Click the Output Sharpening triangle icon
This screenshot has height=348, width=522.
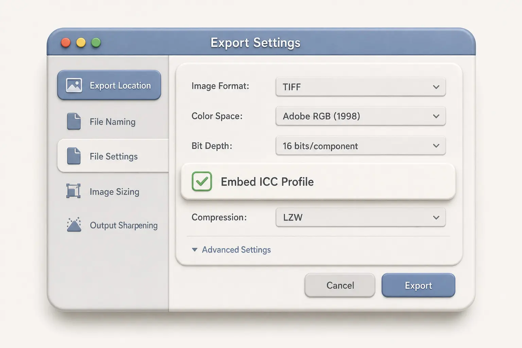click(74, 224)
